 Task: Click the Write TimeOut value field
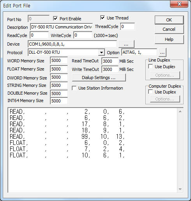[x=110, y=69]
